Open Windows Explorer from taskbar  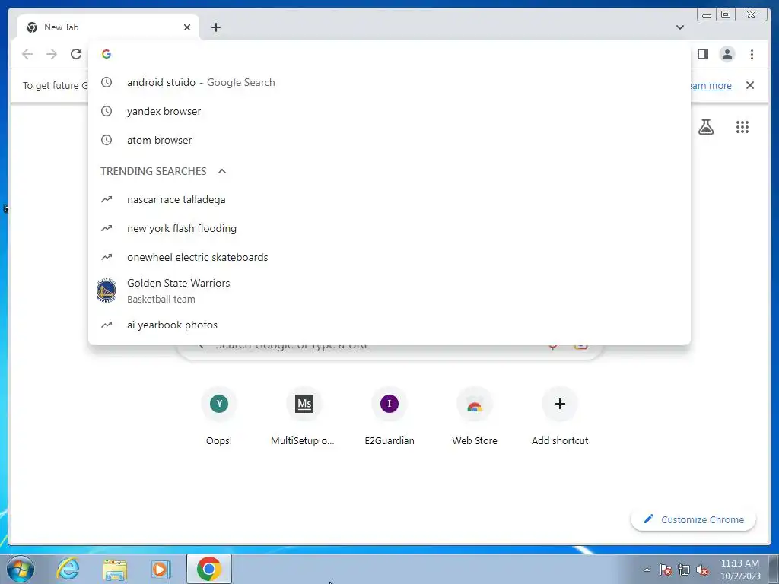(115, 569)
